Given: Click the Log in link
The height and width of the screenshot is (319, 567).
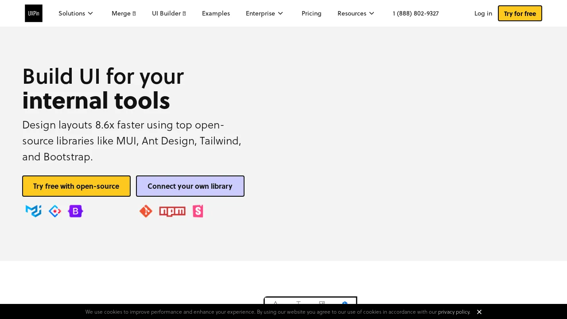Looking at the screenshot, I should click(x=483, y=13).
